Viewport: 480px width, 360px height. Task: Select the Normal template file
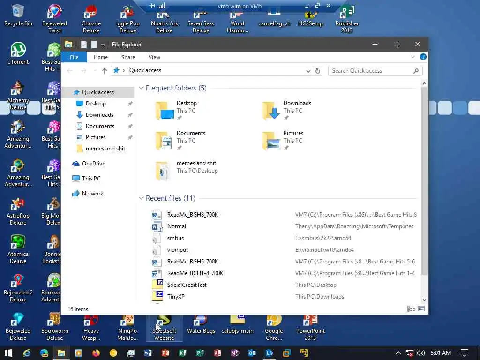pyautogui.click(x=177, y=226)
